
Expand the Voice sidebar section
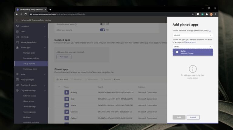(45, 74)
